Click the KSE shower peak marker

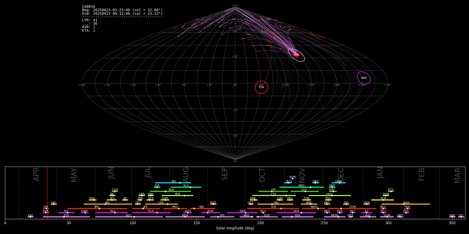click(x=30, y=217)
